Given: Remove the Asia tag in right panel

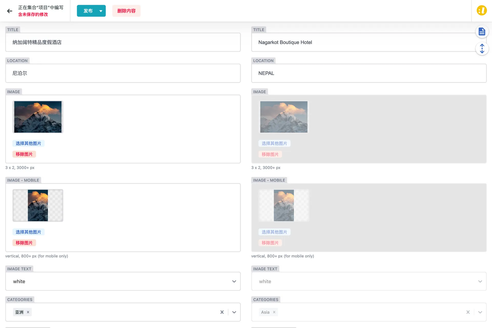Looking at the screenshot, I should [274, 312].
